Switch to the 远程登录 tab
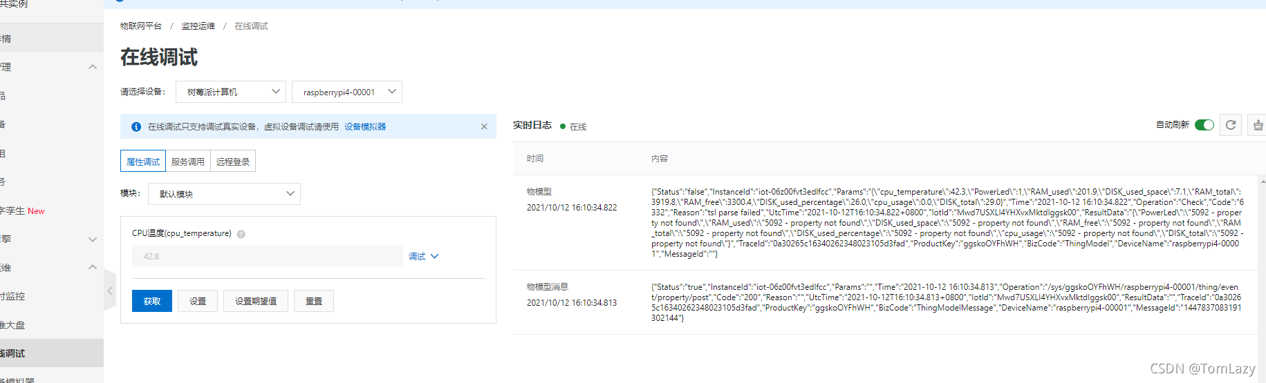Viewport: 1266px width, 383px height. click(x=233, y=161)
